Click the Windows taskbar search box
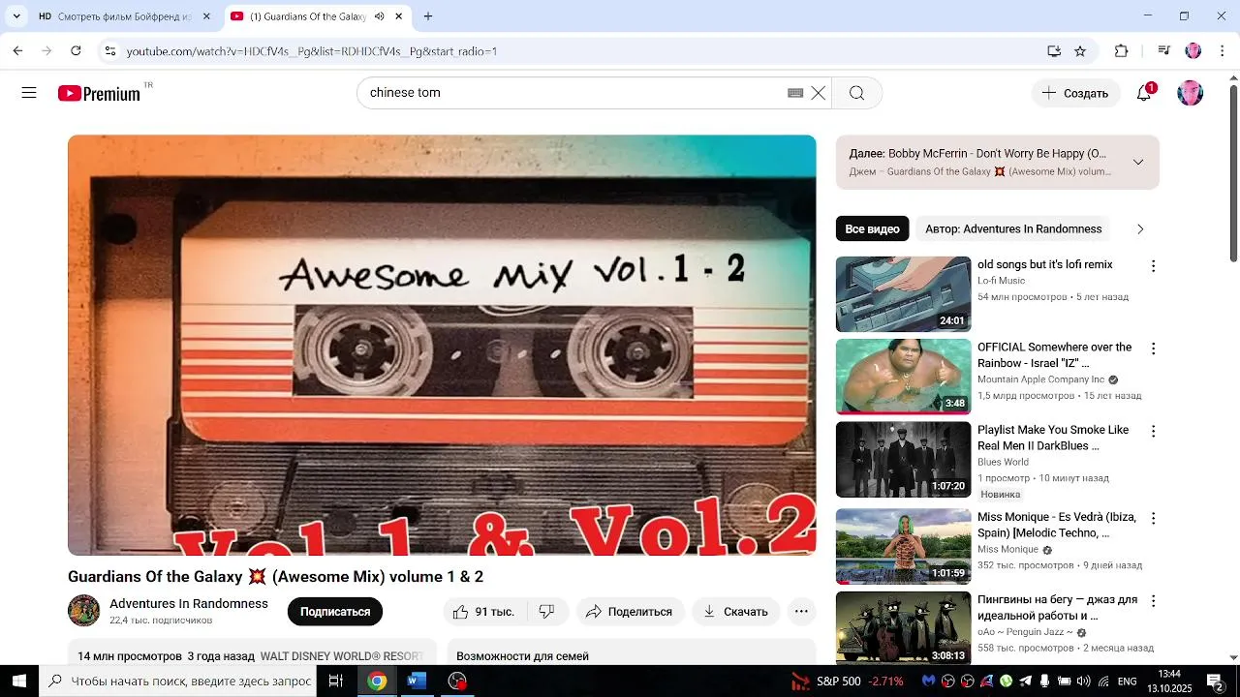The image size is (1240, 697). (177, 682)
